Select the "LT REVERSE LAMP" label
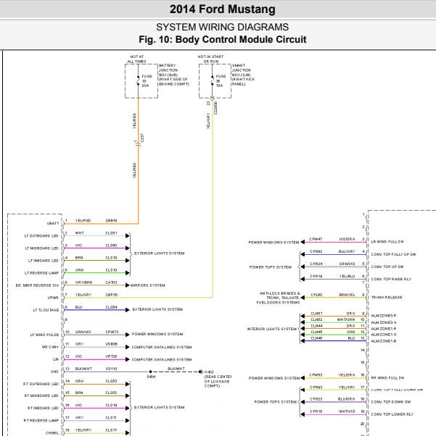 click(42, 273)
